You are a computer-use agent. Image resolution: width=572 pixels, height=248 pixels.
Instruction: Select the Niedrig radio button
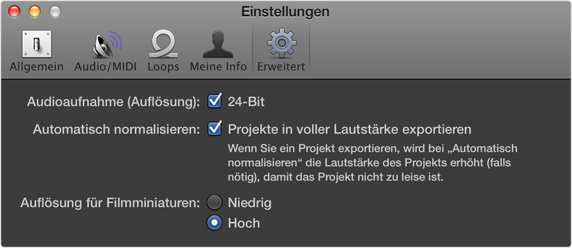(214, 202)
